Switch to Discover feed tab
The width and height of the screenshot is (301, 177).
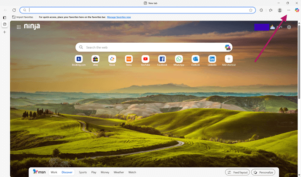click(67, 172)
